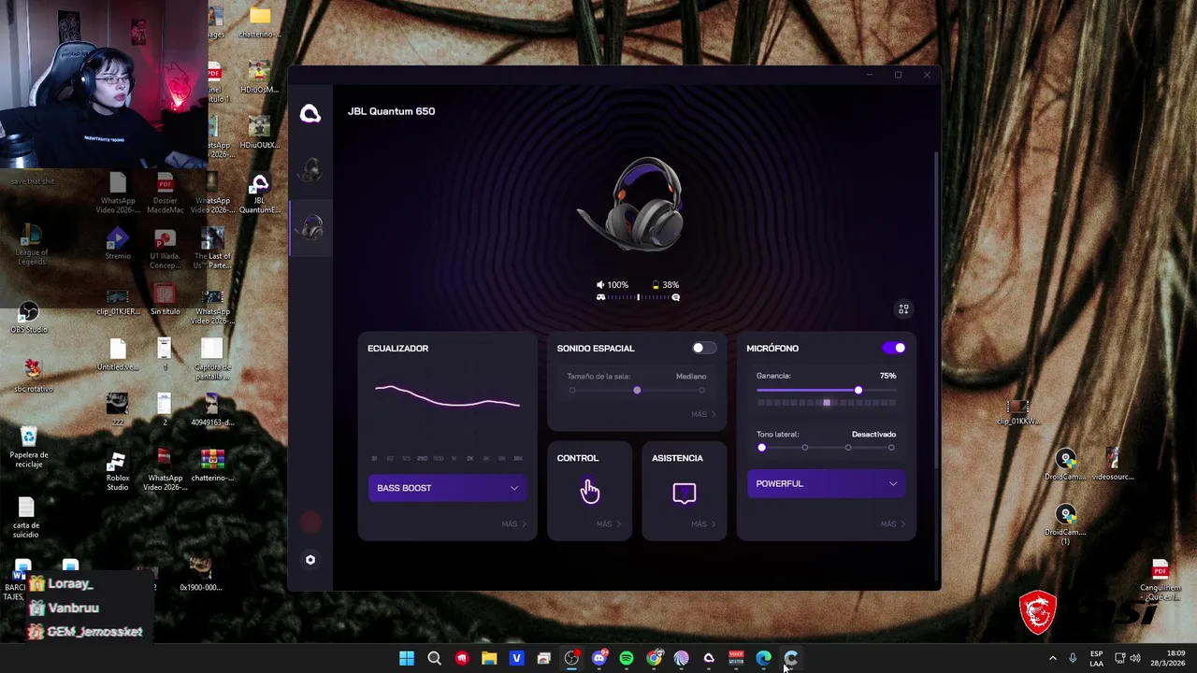Open Spotify from taskbar
Image resolution: width=1197 pixels, height=673 pixels.
[627, 658]
